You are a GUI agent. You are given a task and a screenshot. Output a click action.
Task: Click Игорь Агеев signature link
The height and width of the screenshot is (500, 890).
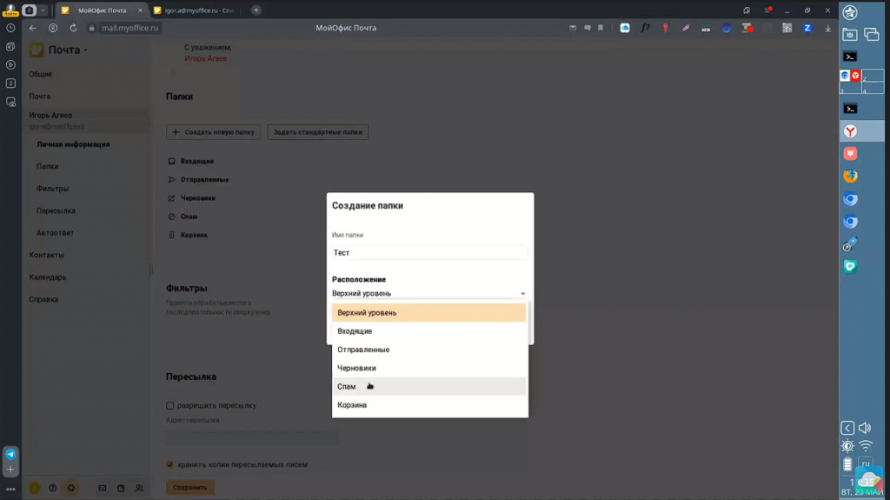point(205,58)
